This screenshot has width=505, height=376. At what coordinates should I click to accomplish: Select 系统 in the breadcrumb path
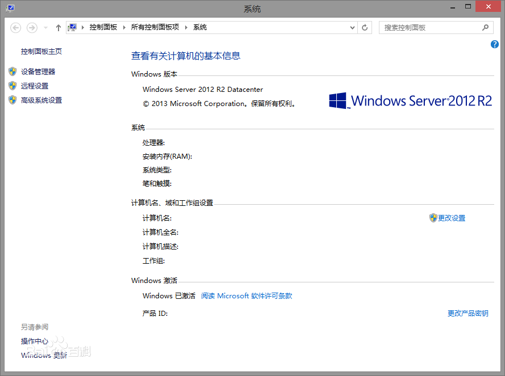(x=199, y=27)
